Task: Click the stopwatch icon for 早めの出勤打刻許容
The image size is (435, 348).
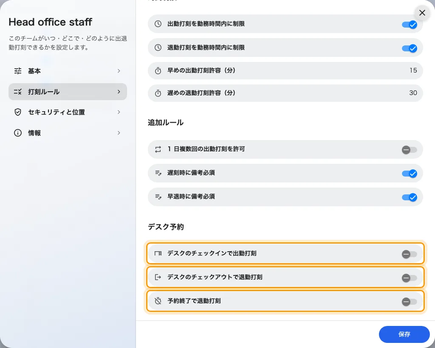Action: pyautogui.click(x=158, y=70)
